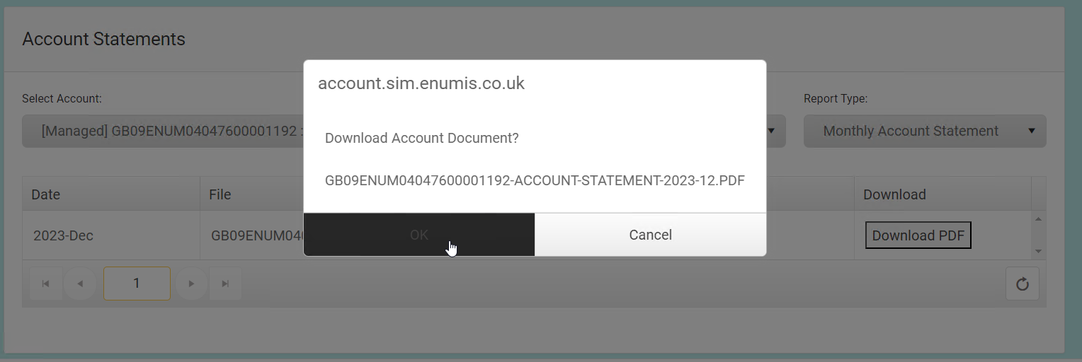Screen dimensions: 1082x362
Task: Cancel the download dialog
Action: click(650, 235)
